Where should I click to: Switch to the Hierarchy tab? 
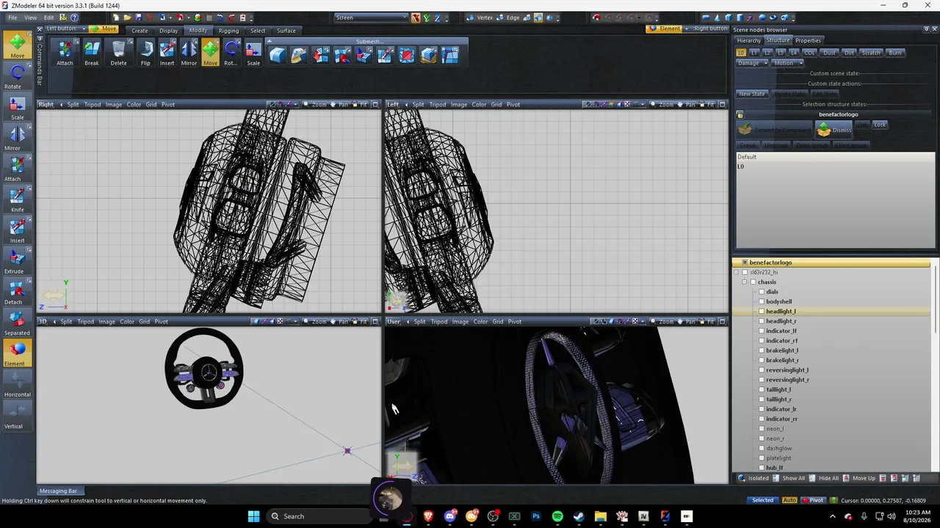tap(748, 40)
